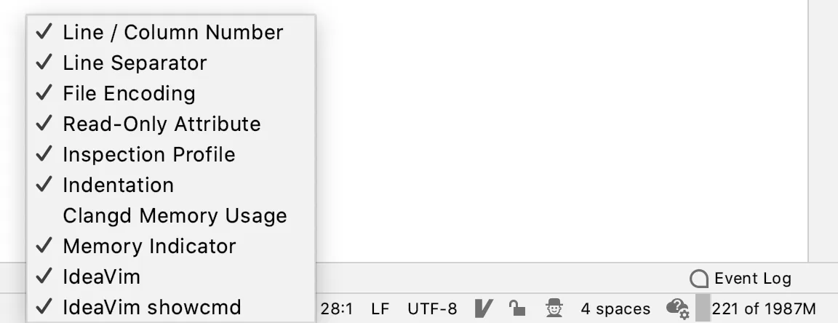Image resolution: width=838 pixels, height=323 pixels.
Task: Enable the Clangd Memory Usage widget
Action: pyautogui.click(x=175, y=216)
